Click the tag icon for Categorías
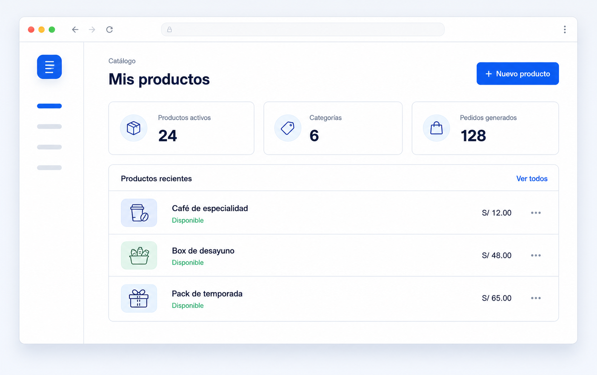The image size is (597, 375). click(288, 128)
